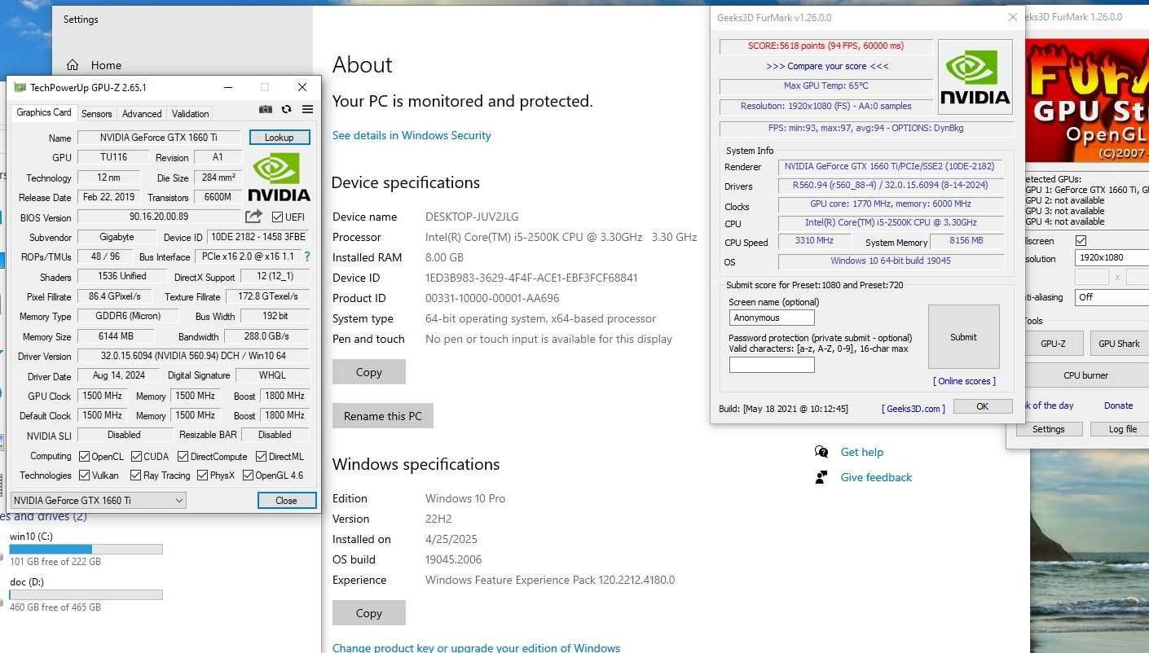This screenshot has height=653, width=1149.
Task: Switch to the Sensors tab
Action: coord(96,114)
